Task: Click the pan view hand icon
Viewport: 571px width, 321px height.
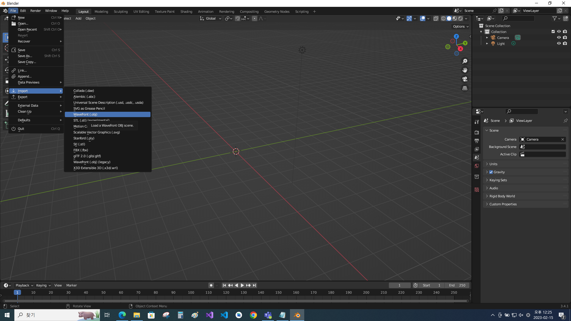Action: (x=465, y=70)
